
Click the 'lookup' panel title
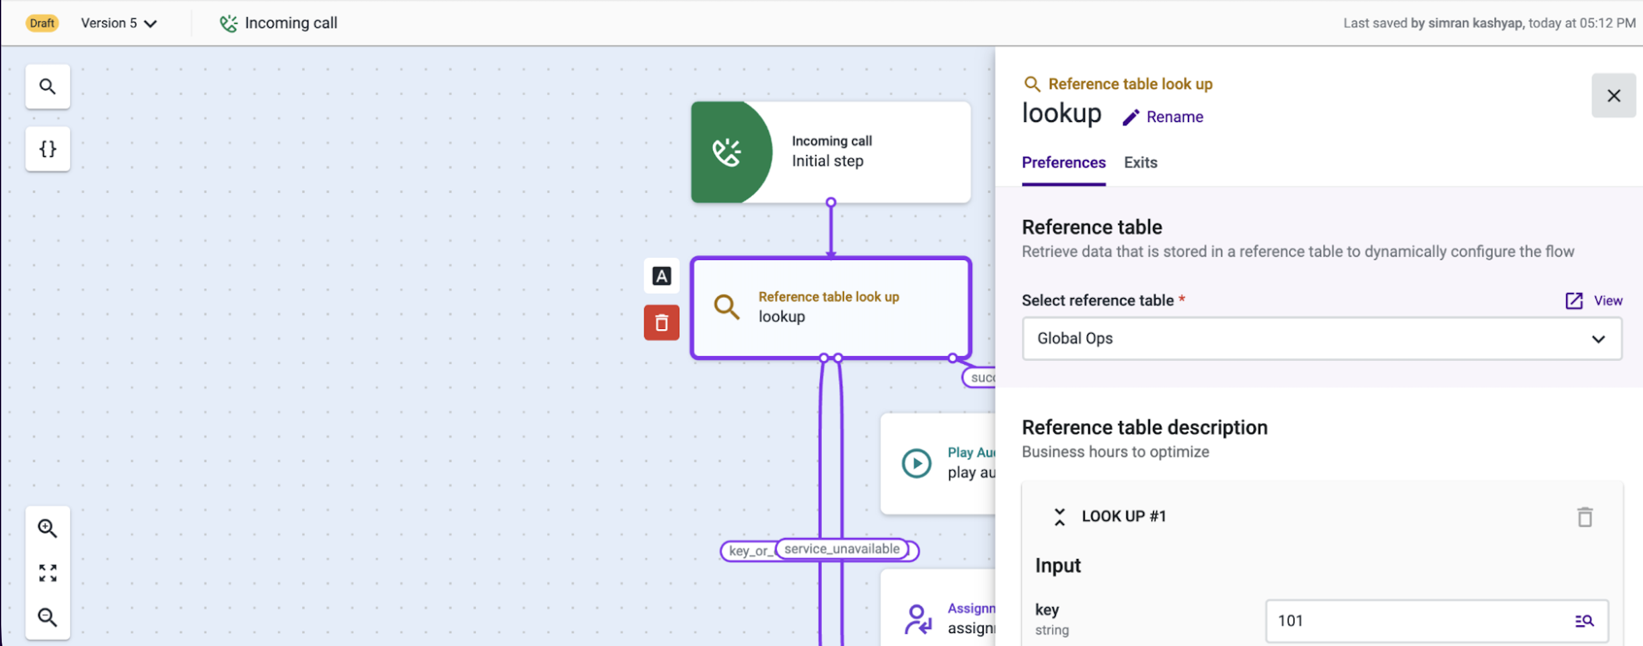coord(1061,114)
